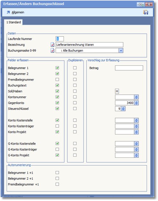
Task: Open the Kontonummer suggestion lookup button
Action: 136,97
